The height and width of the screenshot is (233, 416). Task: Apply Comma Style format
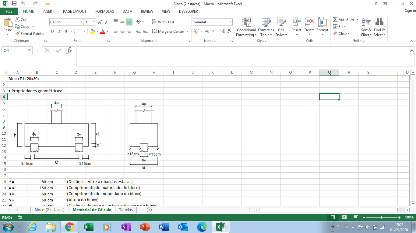(x=213, y=31)
